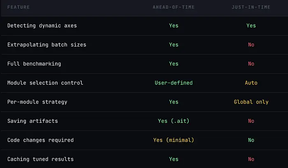This screenshot has height=168, width=288.
Task: Click the Global only cell
Action: pos(251,102)
